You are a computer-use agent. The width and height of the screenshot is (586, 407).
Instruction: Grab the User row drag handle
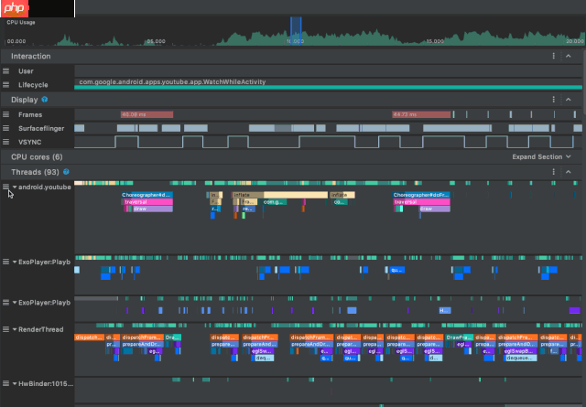[x=6, y=71]
